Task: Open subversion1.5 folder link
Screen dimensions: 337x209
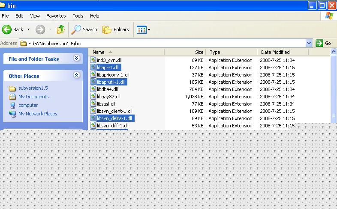Action: 33,88
